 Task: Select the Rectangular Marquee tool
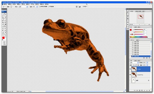pyautogui.click(x=3, y=14)
